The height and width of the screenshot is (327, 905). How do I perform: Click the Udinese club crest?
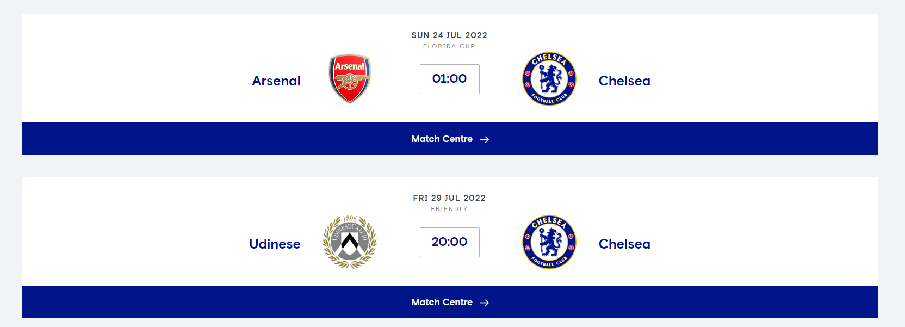[350, 242]
